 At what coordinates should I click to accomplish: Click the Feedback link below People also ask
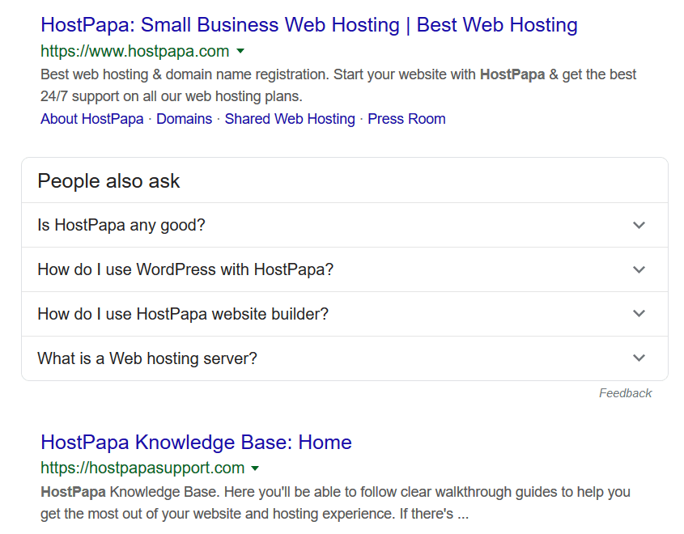click(625, 393)
